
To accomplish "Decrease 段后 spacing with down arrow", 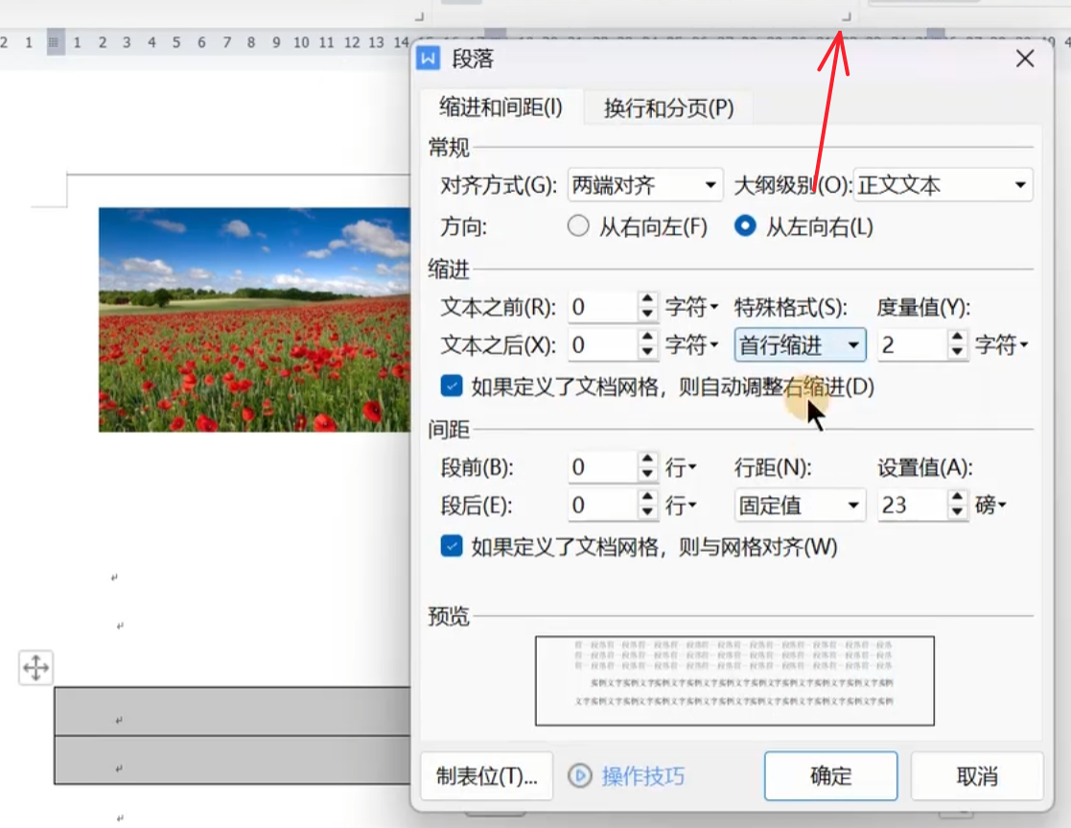I will (647, 512).
